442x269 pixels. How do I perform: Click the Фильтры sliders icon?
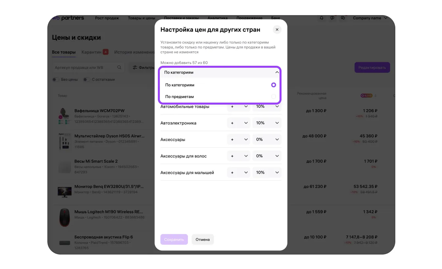point(135,67)
